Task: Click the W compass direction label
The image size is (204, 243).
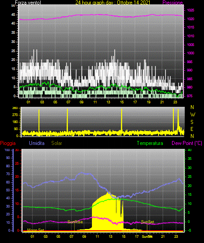Action: click(x=193, y=115)
